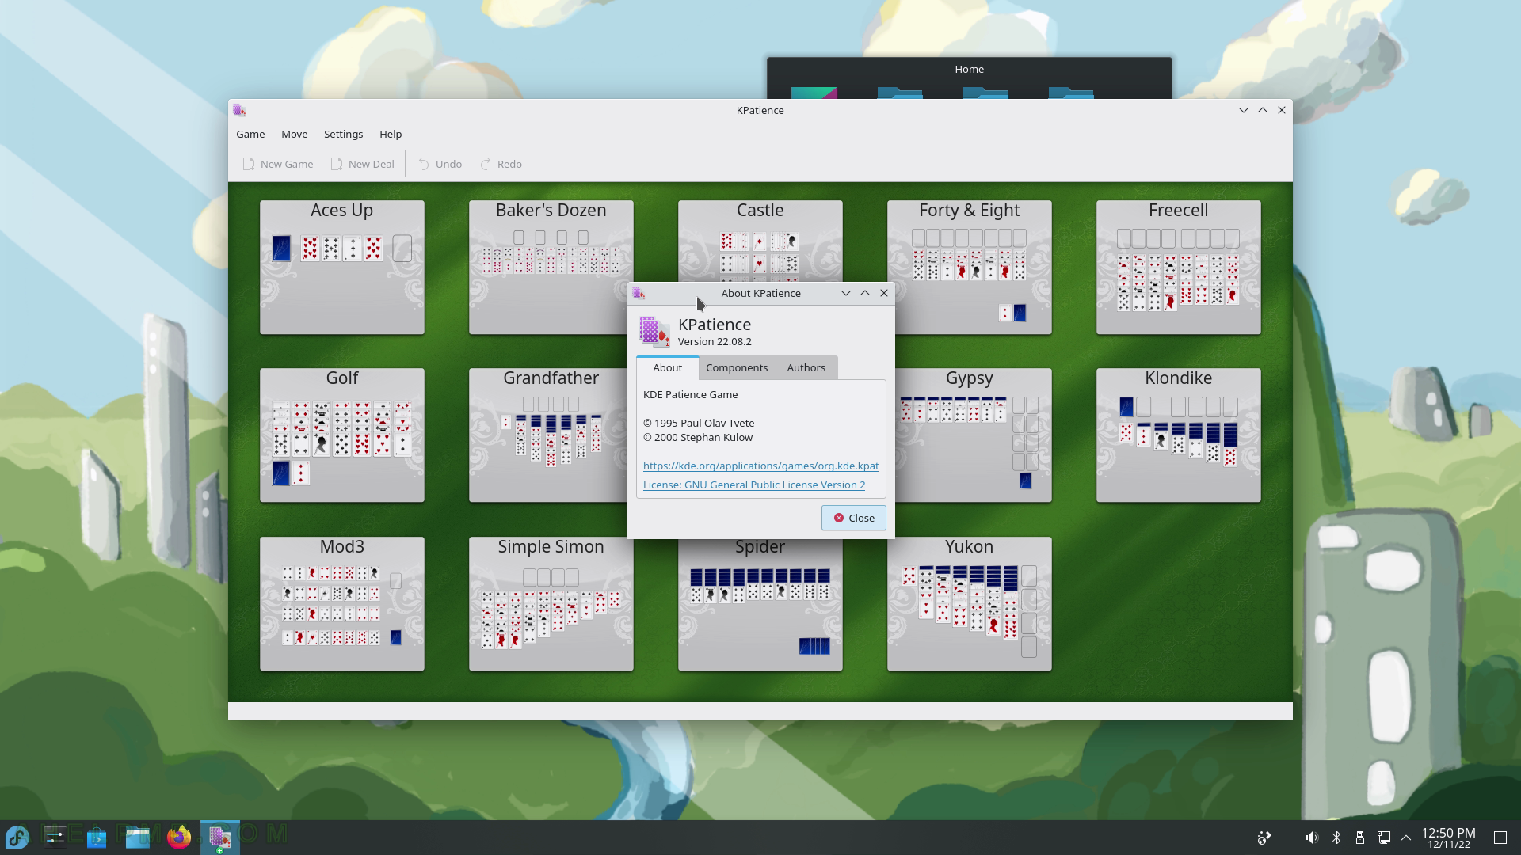Click the © 1995 Paul Olav Tvete line
Viewport: 1521px width, 855px height.
click(699, 423)
